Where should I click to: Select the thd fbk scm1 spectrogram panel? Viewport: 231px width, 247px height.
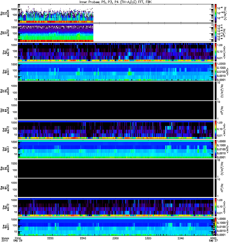pos(116,149)
